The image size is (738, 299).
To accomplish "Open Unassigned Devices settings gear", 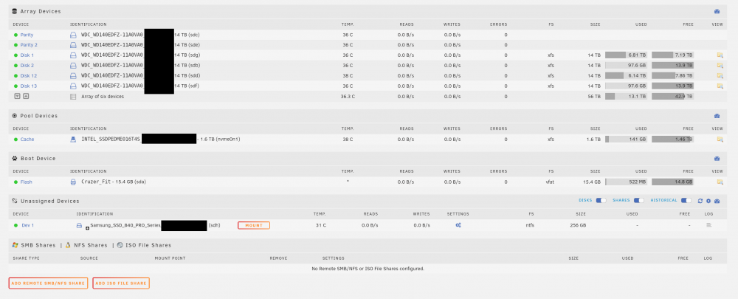I will (708, 201).
